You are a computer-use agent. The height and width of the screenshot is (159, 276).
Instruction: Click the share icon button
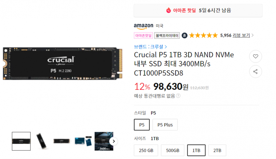click(x=255, y=72)
